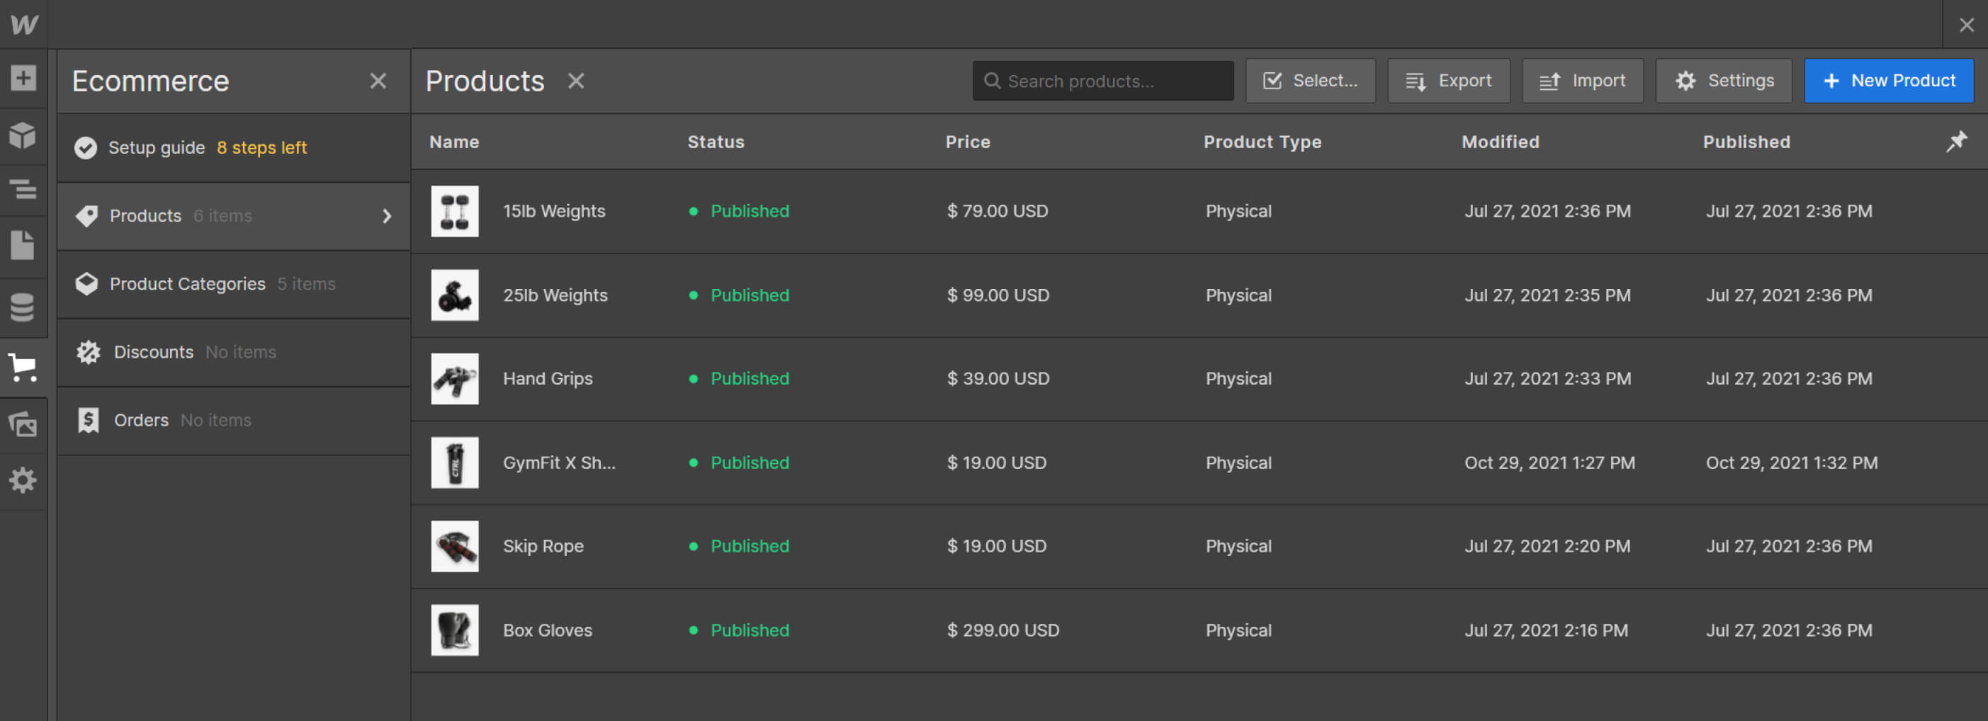
Task: Expand Products chevron in Ecommerce panel
Action: (387, 216)
